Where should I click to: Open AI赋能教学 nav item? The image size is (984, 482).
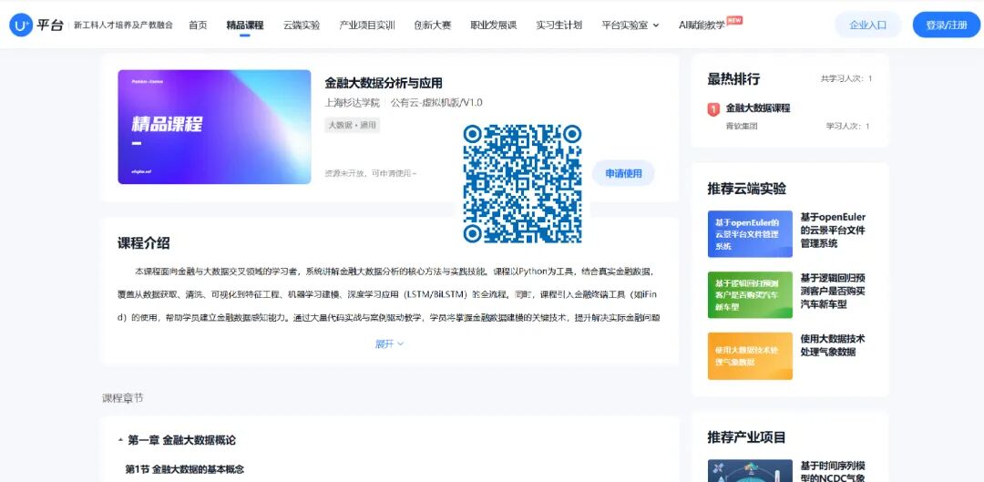pos(702,26)
